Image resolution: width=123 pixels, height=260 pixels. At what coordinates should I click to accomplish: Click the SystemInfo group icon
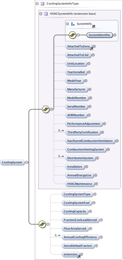click(73, 24)
